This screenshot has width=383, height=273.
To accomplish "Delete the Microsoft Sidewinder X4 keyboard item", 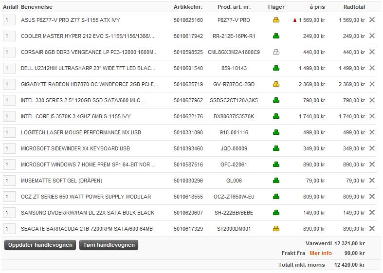I will pyautogui.click(x=372, y=148).
